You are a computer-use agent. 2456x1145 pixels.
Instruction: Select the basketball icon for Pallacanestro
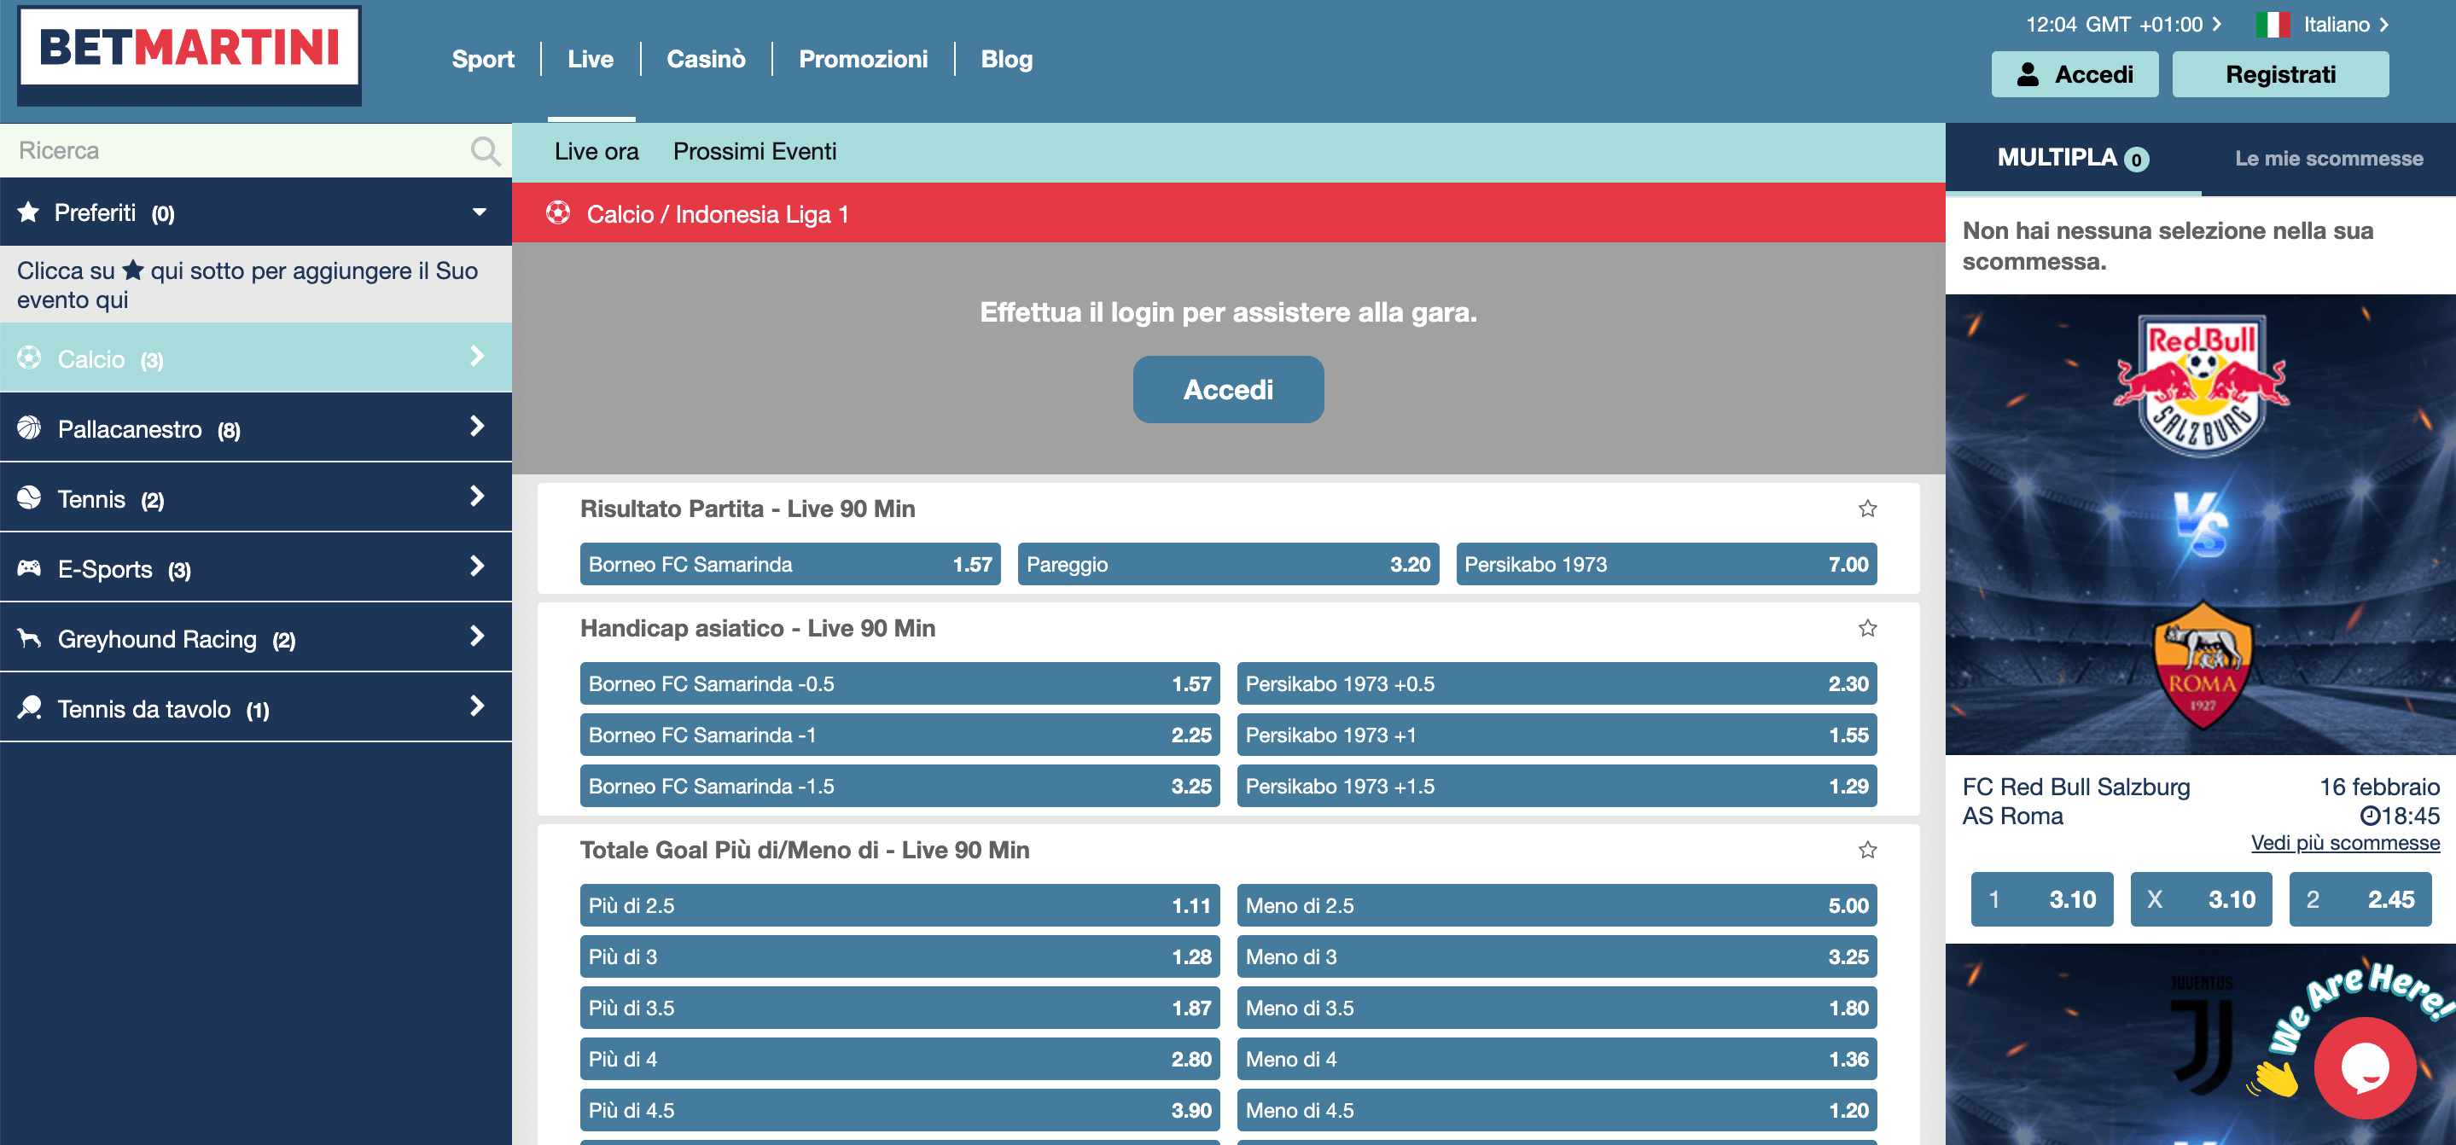point(30,428)
